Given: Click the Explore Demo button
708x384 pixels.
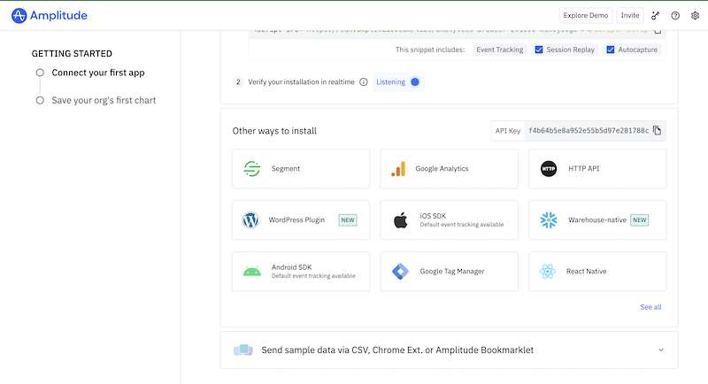Looking at the screenshot, I should click(x=585, y=15).
